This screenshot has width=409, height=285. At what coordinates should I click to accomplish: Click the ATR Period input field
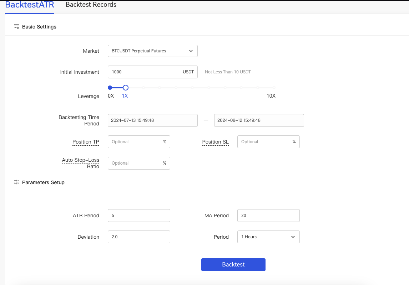point(139,216)
